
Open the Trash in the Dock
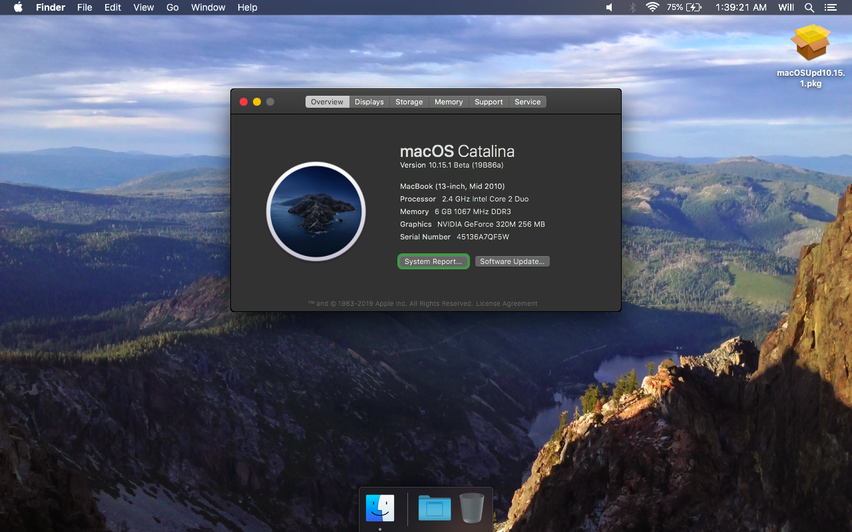[x=472, y=508]
